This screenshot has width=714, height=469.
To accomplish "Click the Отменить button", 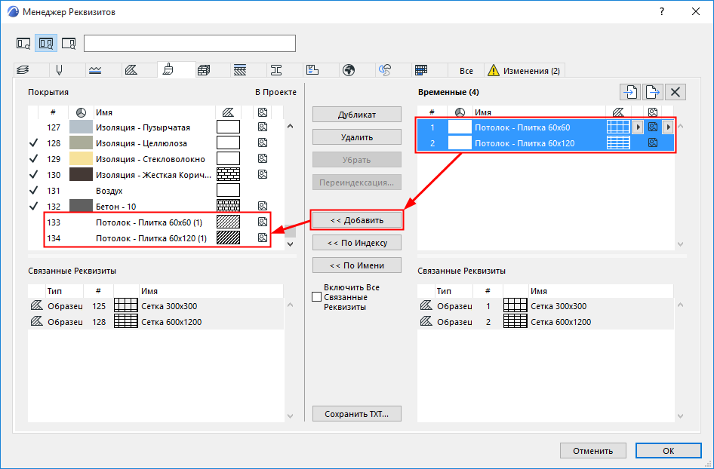I will pyautogui.click(x=593, y=451).
